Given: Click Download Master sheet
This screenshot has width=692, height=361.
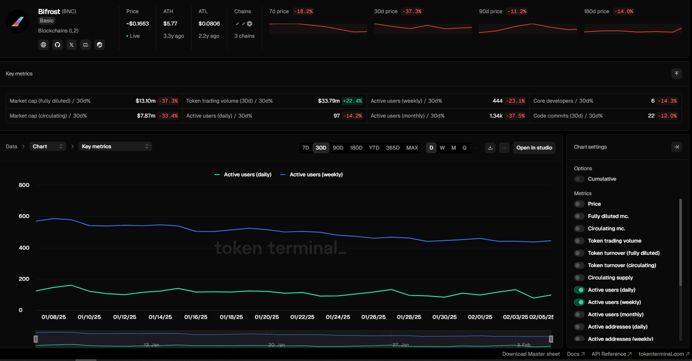Looking at the screenshot, I should [x=531, y=354].
